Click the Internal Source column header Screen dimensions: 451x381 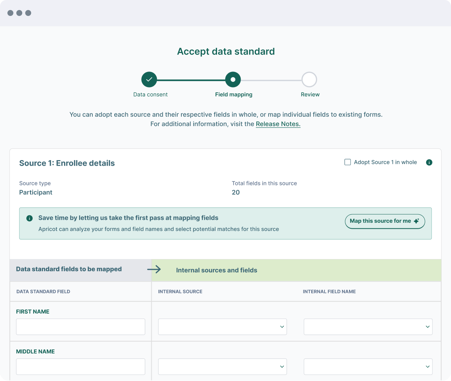coord(180,292)
